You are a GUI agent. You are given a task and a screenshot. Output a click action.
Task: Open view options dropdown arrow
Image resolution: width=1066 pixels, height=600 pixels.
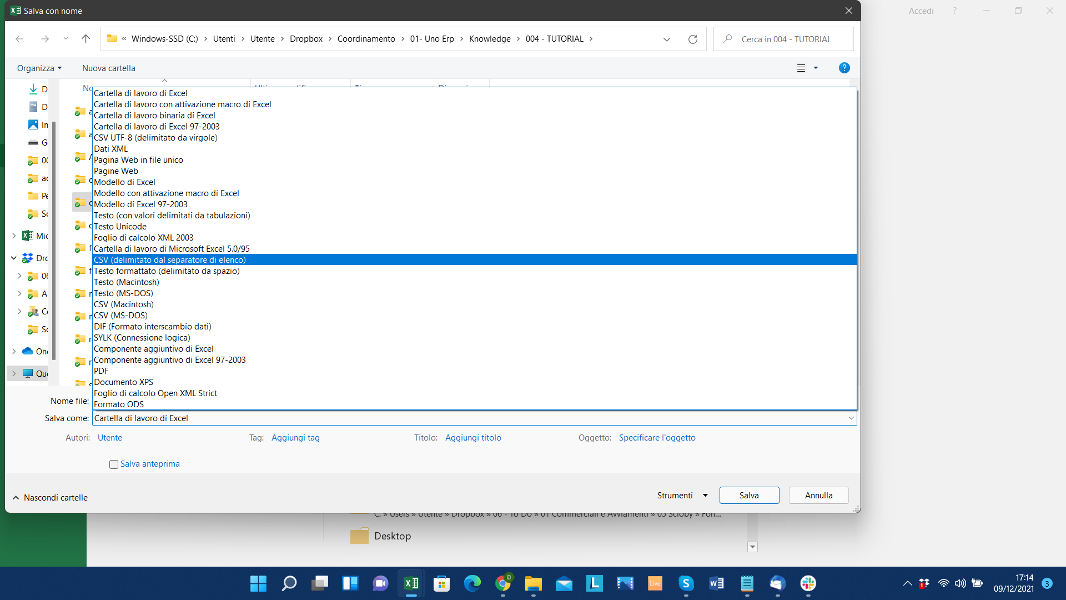(x=816, y=68)
